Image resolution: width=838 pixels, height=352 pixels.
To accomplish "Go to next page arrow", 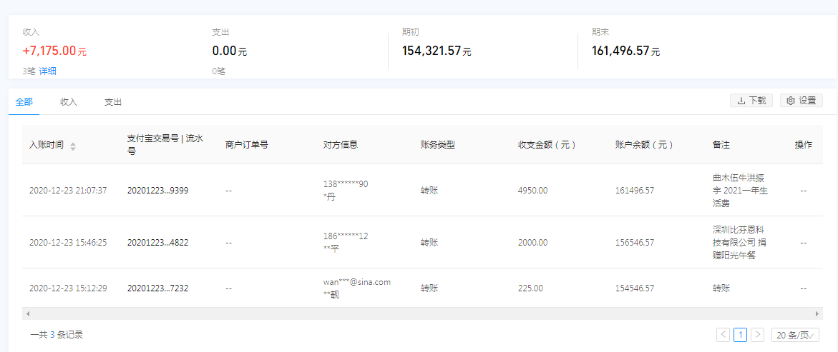I will click(x=758, y=335).
